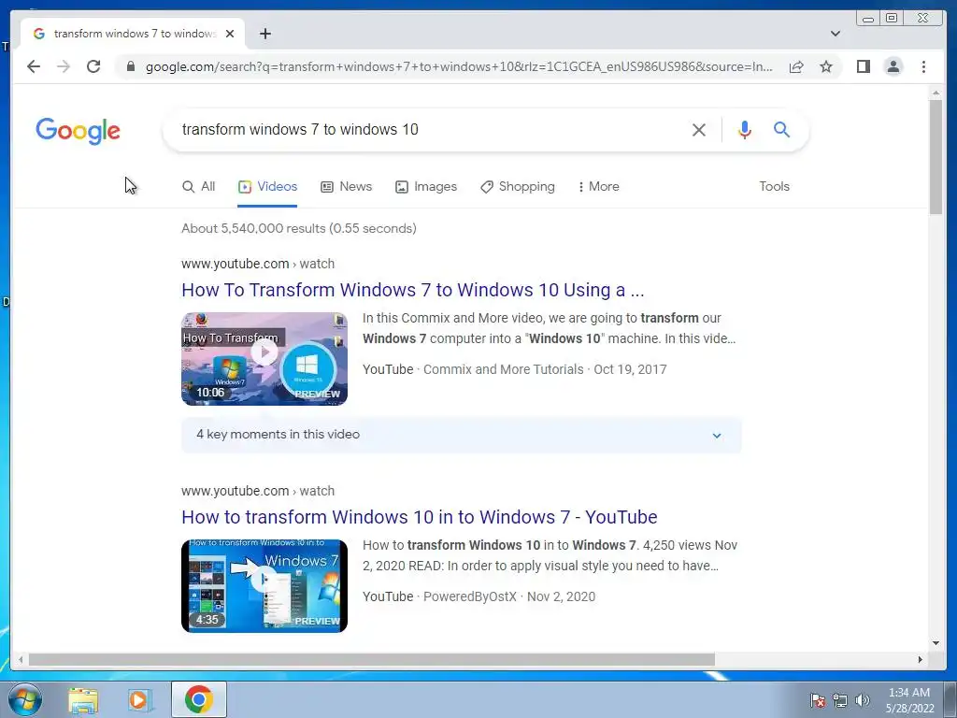Screen dimensions: 957x718
Task: Click the horizontal scrollbar right arrow
Action: point(920,659)
